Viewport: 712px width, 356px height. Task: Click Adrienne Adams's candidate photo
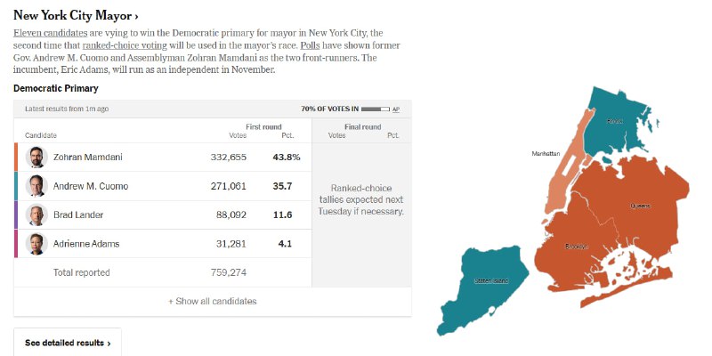(36, 244)
